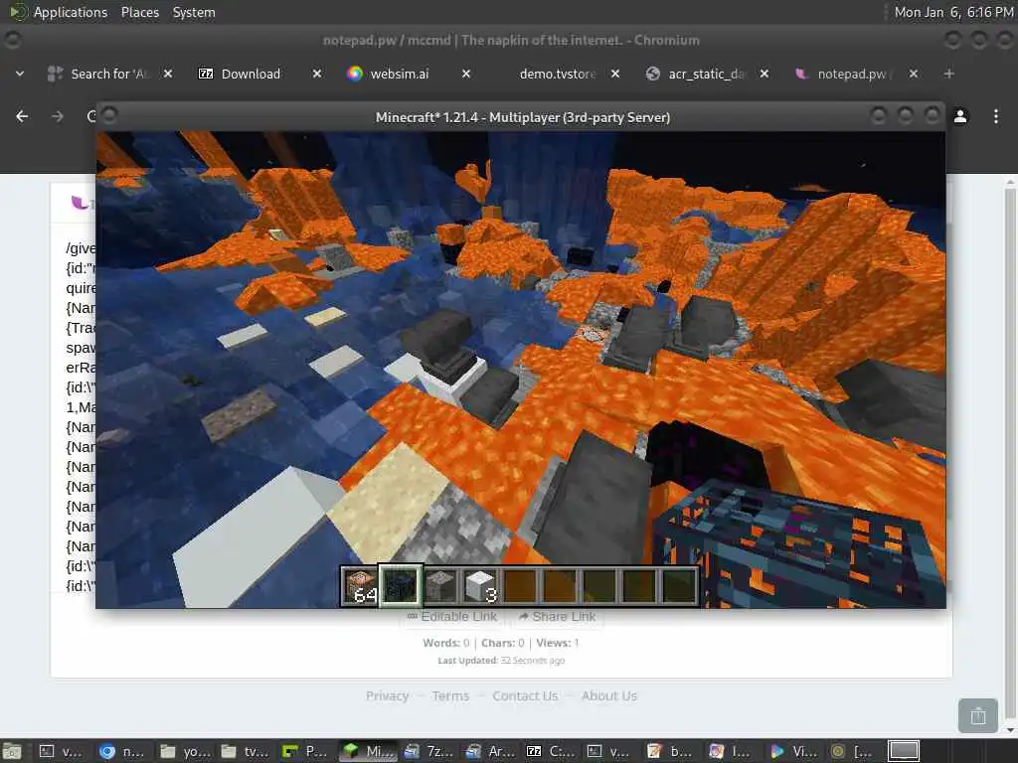The height and width of the screenshot is (763, 1018).
Task: Open the "Vi..." taskbar entry
Action: point(792,751)
